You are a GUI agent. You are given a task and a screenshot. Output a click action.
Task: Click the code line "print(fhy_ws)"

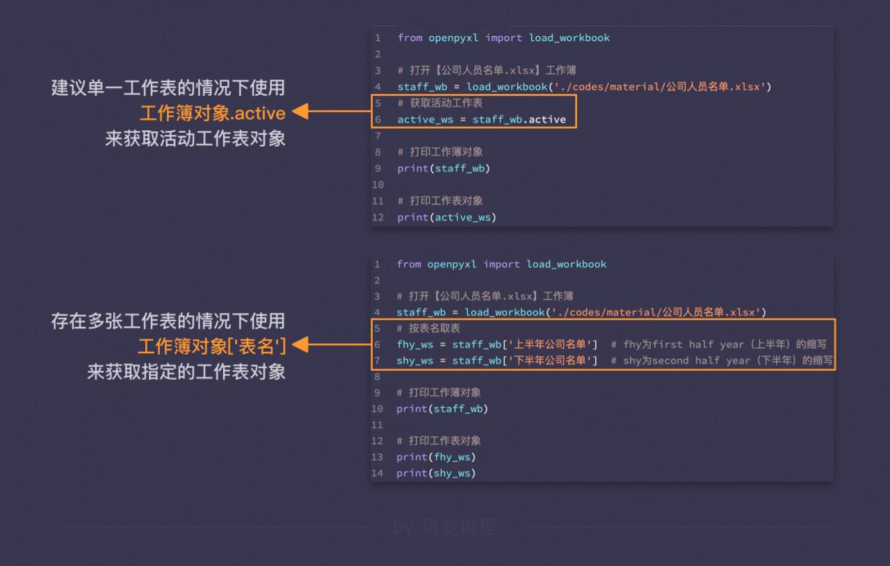pyautogui.click(x=436, y=457)
